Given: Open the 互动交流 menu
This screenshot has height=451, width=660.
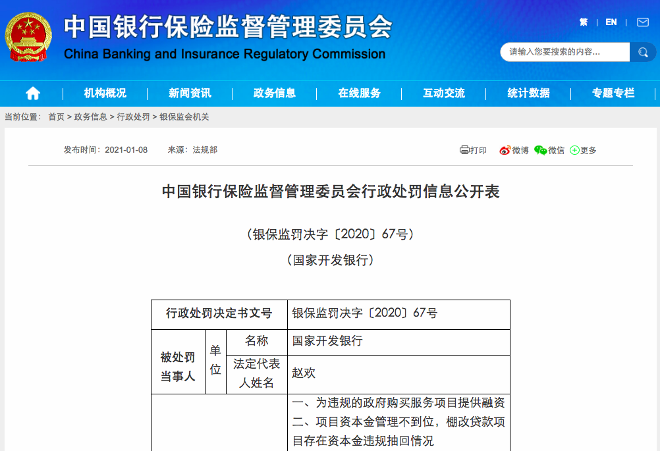Looking at the screenshot, I should point(444,93).
